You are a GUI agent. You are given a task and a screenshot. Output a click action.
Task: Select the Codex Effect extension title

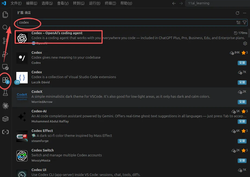coord(42,131)
